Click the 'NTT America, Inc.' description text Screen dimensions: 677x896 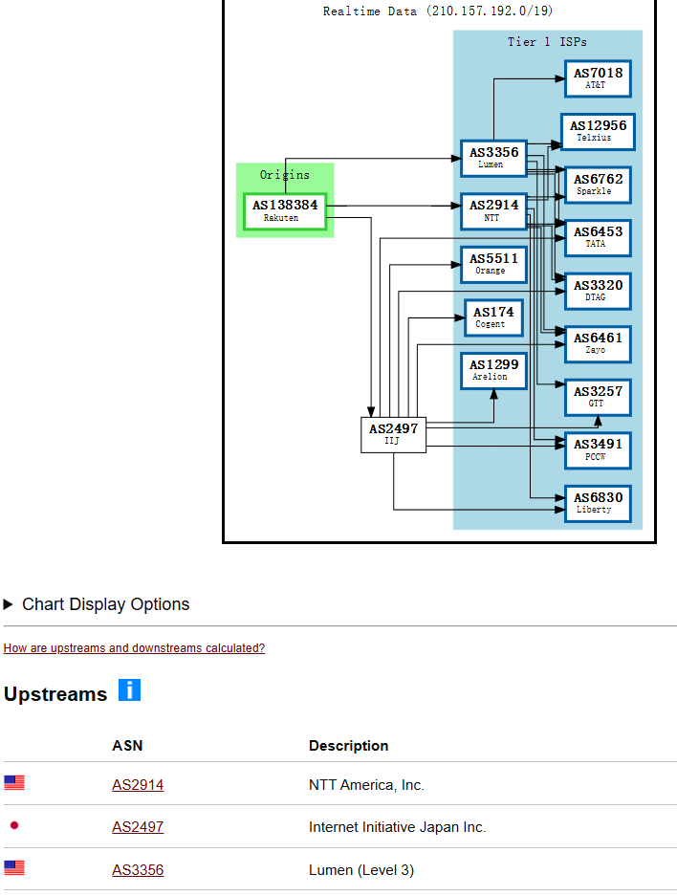coord(366,784)
